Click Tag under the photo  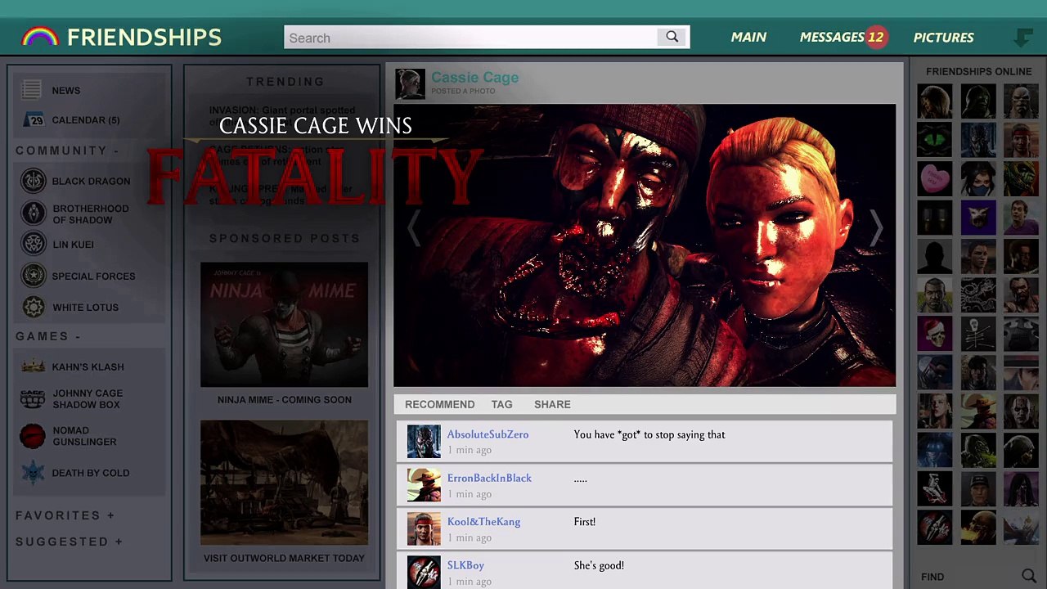pos(501,404)
